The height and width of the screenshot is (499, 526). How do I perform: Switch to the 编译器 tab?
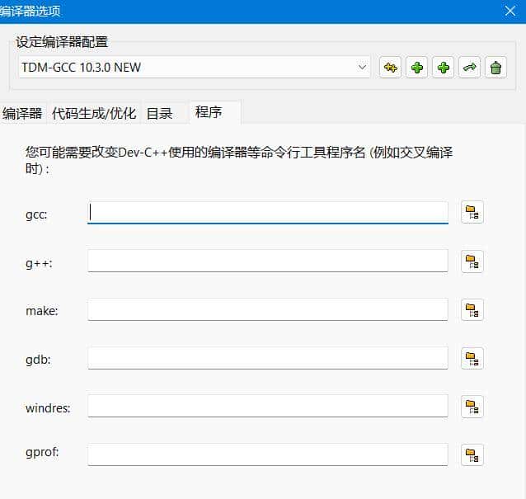click(x=22, y=114)
